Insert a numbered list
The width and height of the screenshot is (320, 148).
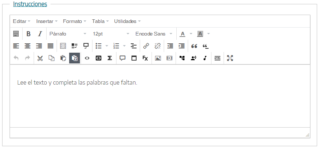(116, 46)
